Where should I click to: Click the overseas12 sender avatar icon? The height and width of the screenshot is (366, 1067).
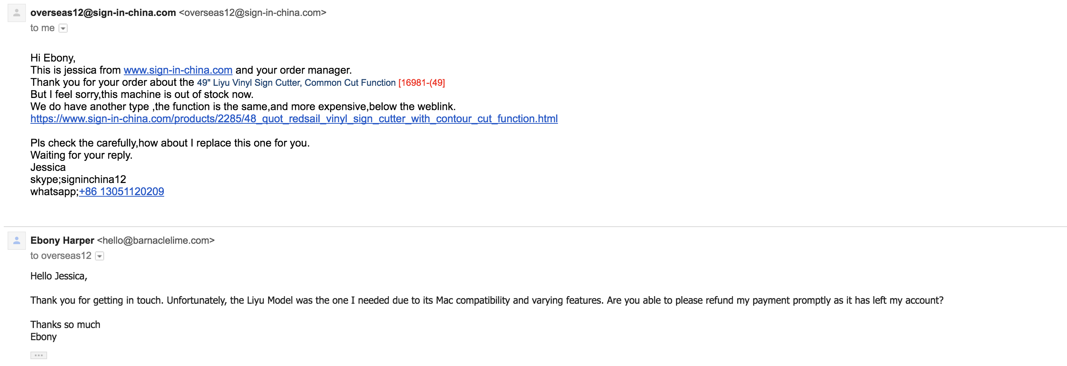pos(17,13)
